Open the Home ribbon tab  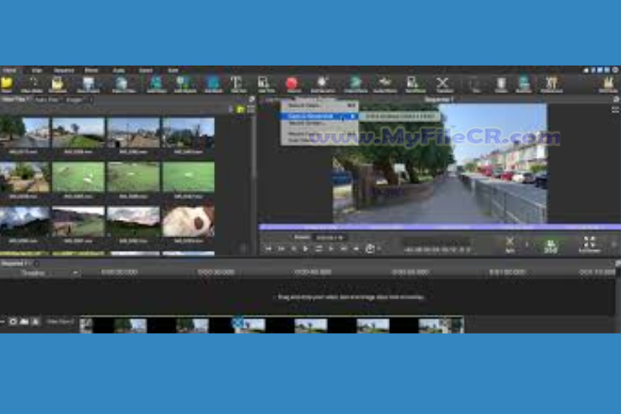[9, 71]
